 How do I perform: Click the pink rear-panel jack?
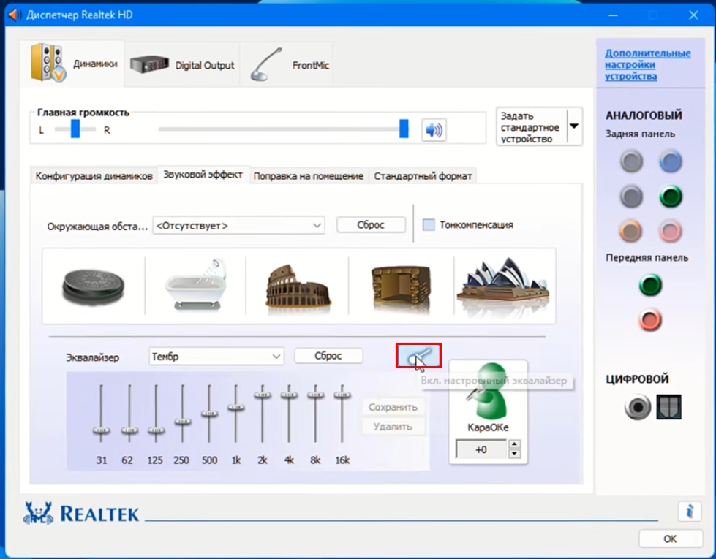click(670, 231)
